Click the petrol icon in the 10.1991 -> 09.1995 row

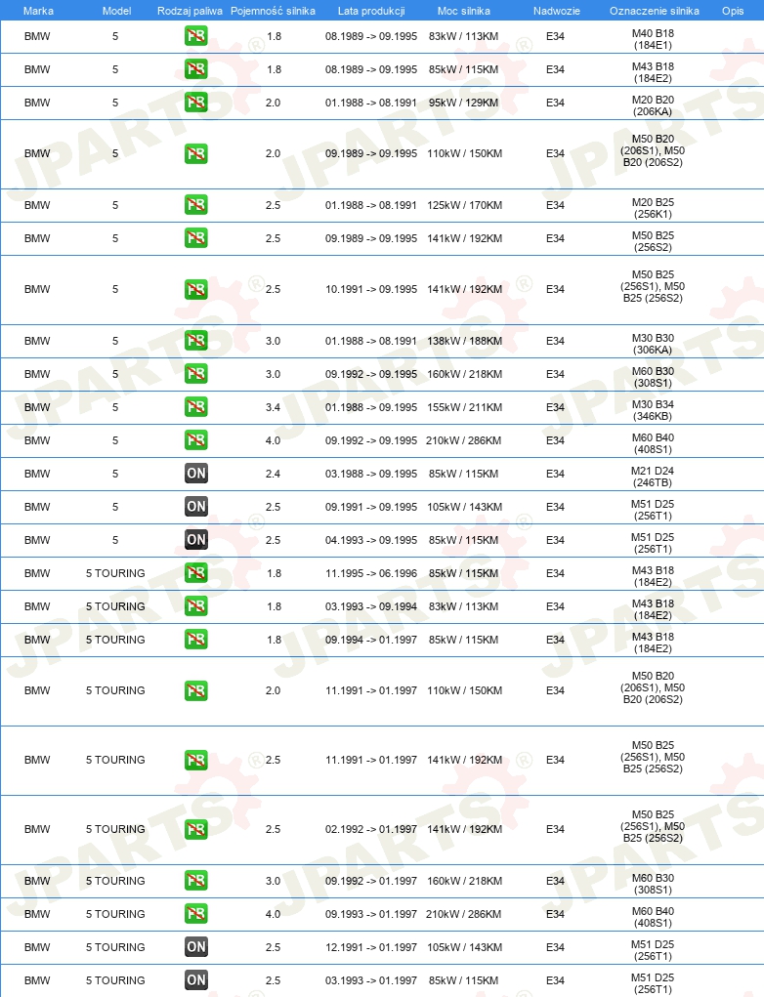pos(196,289)
